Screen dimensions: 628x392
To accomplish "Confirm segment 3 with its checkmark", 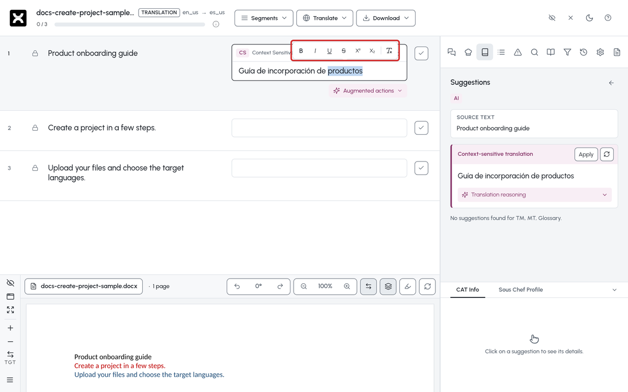I will tap(421, 168).
